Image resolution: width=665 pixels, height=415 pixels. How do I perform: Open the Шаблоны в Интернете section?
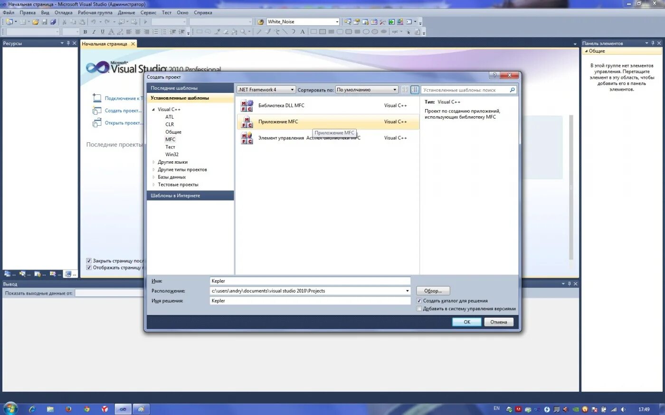coord(190,195)
